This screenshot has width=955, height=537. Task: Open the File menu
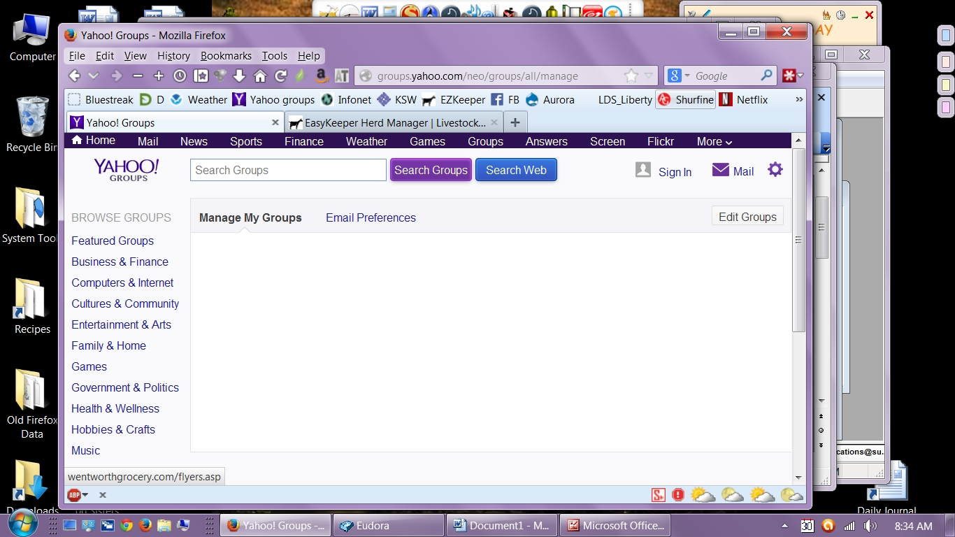77,56
